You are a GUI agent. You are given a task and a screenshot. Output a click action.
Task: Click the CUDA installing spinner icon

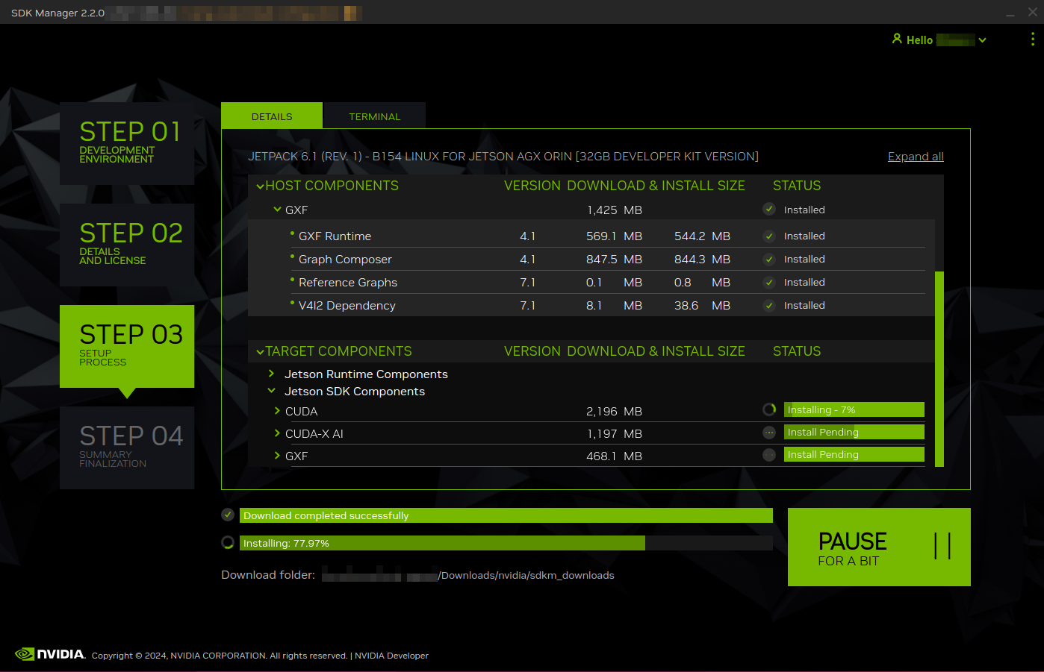point(769,409)
